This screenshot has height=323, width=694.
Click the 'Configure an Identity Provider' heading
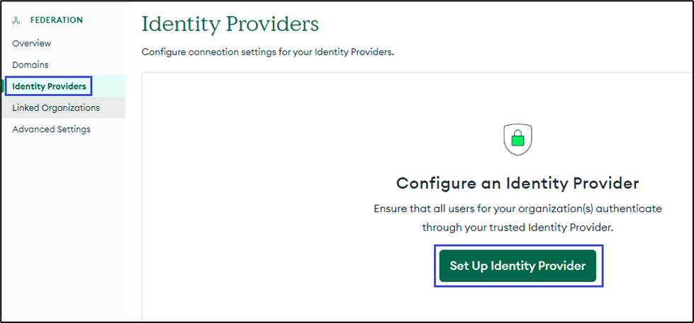click(x=517, y=184)
